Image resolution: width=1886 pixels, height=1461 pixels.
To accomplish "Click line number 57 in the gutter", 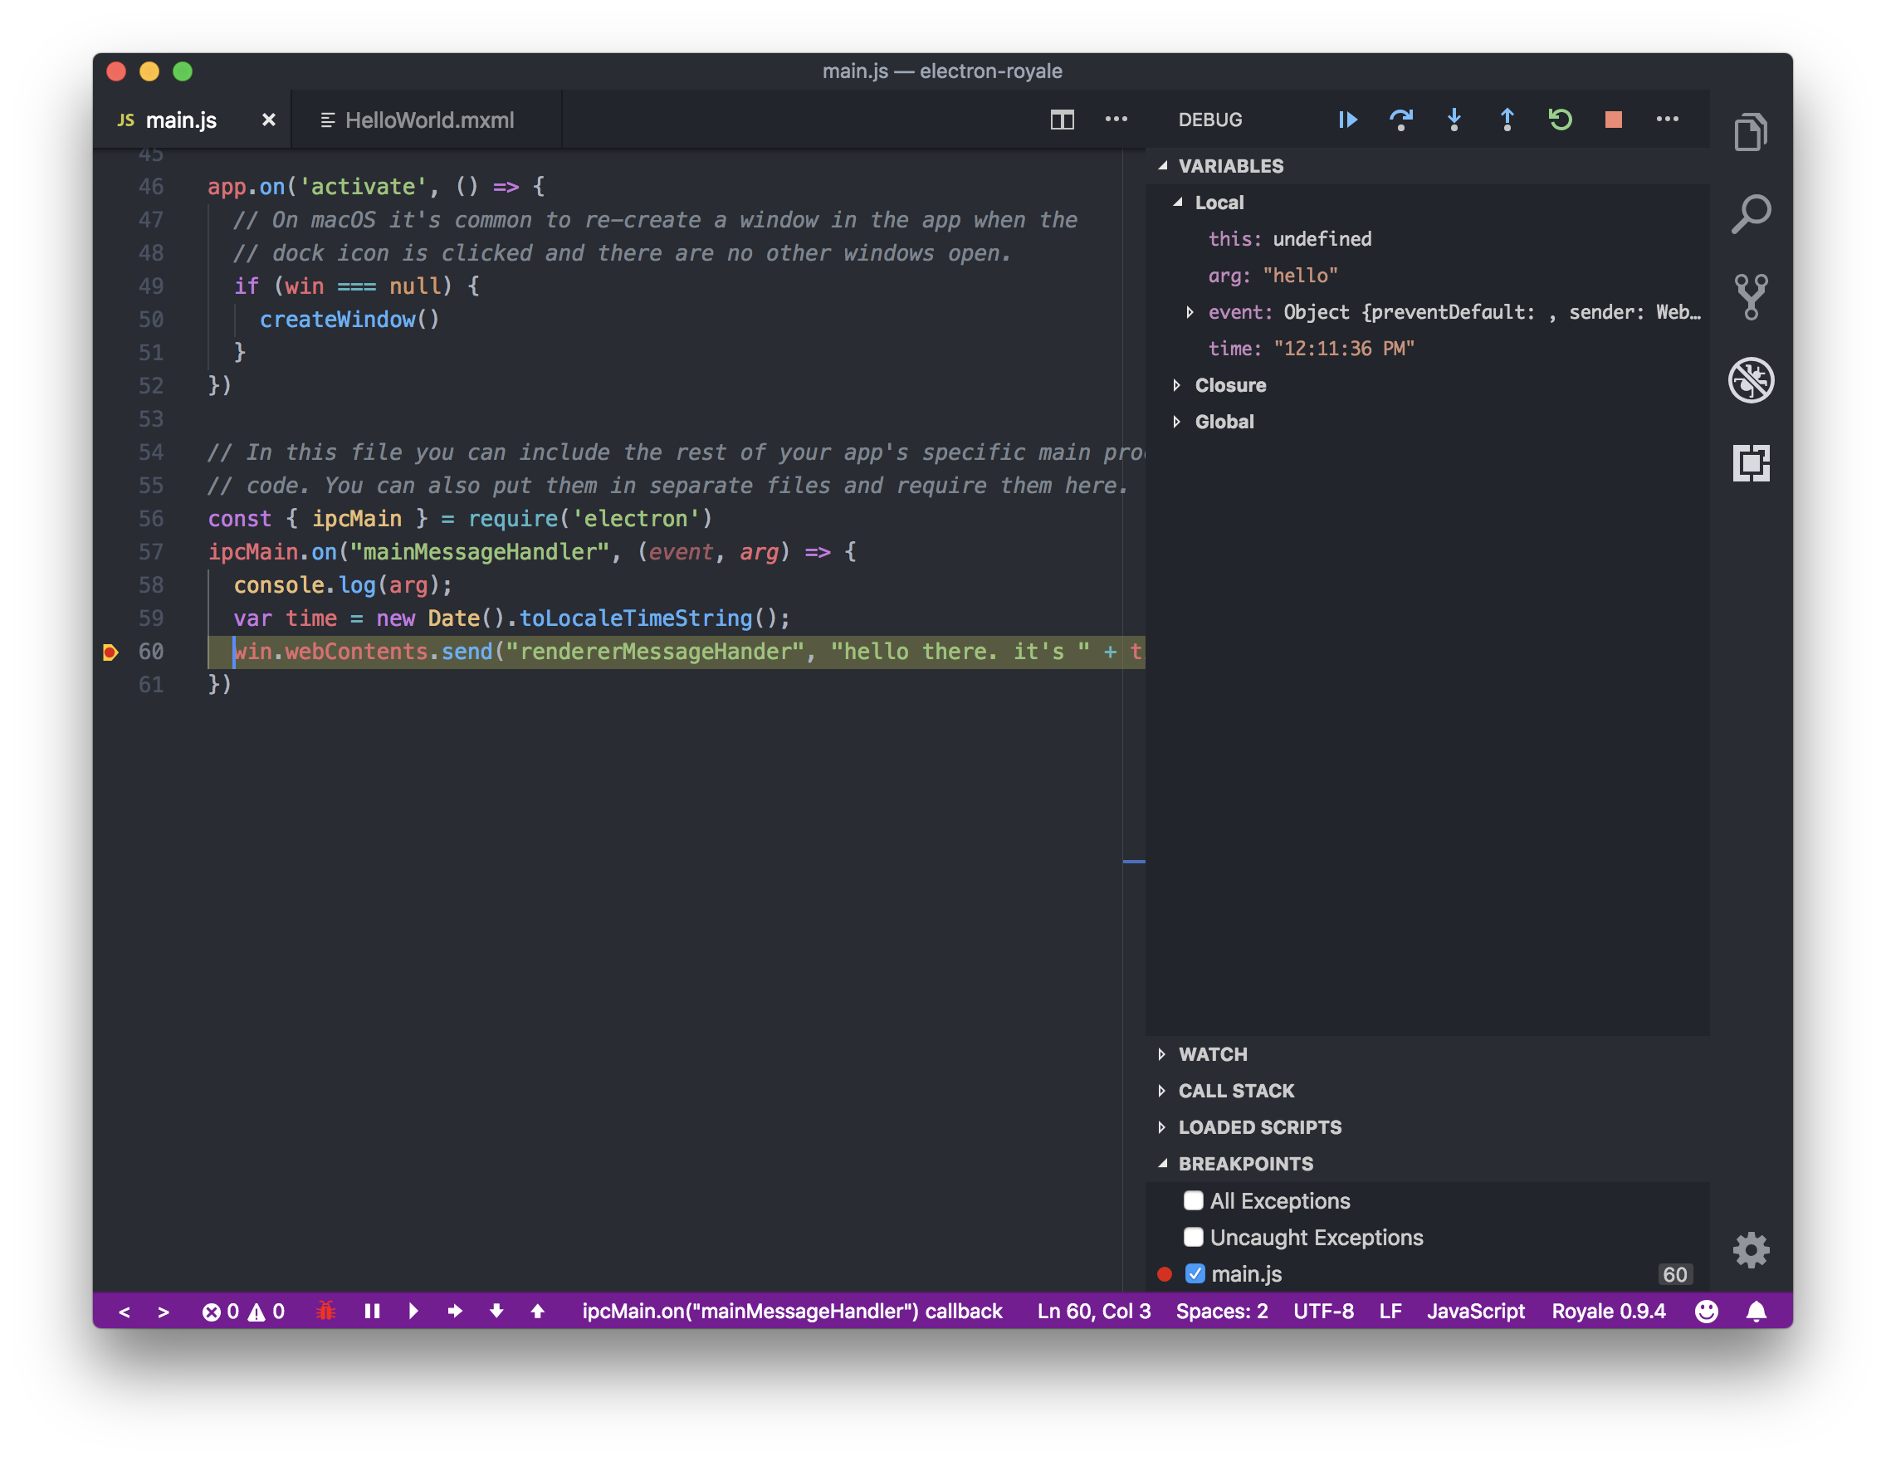I will 150,552.
